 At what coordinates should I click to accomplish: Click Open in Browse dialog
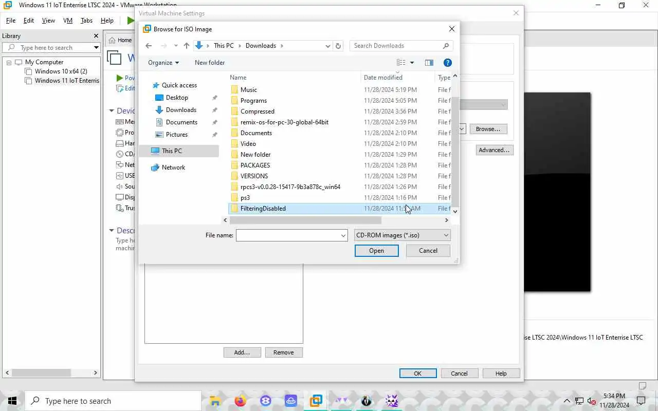(376, 251)
